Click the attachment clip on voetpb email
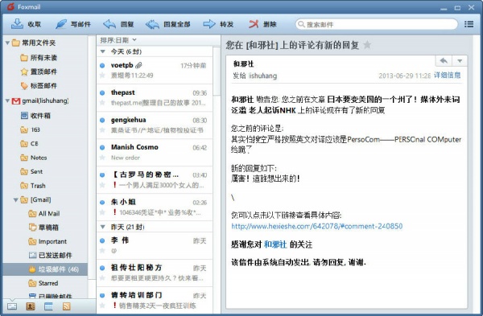The image size is (483, 316). [139, 65]
